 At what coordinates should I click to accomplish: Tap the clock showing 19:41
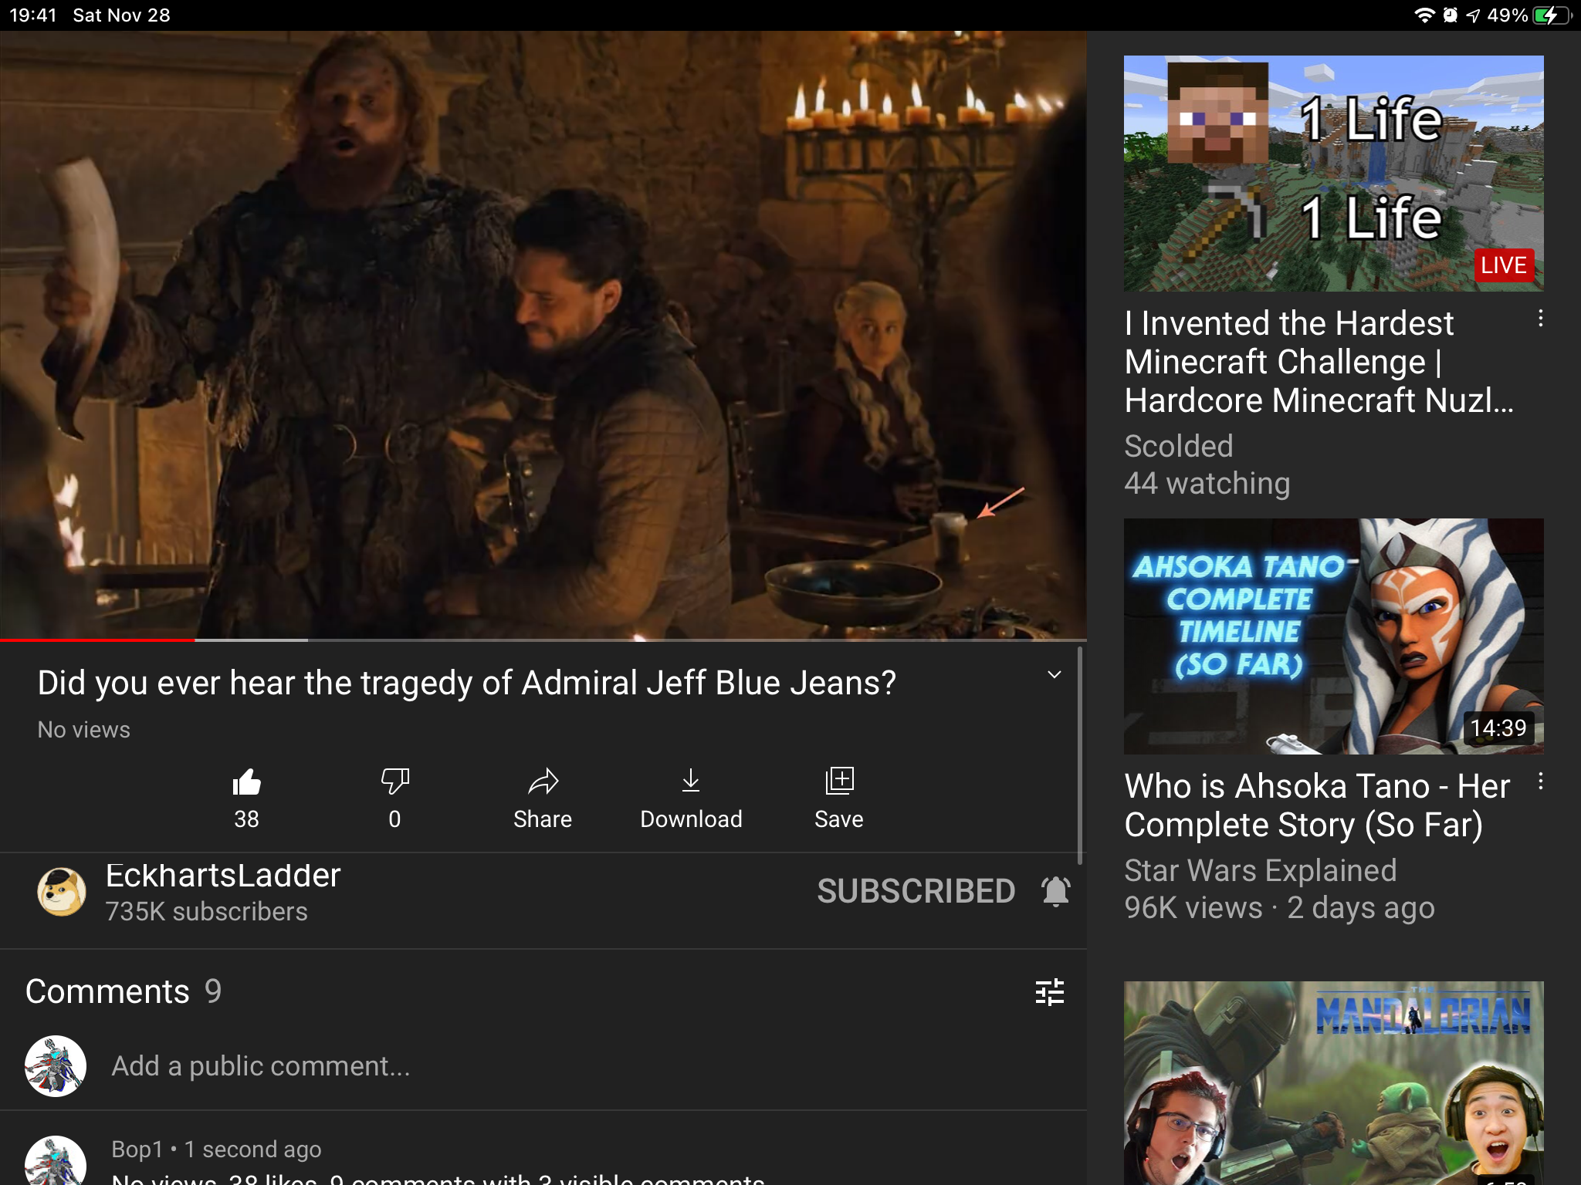33,15
